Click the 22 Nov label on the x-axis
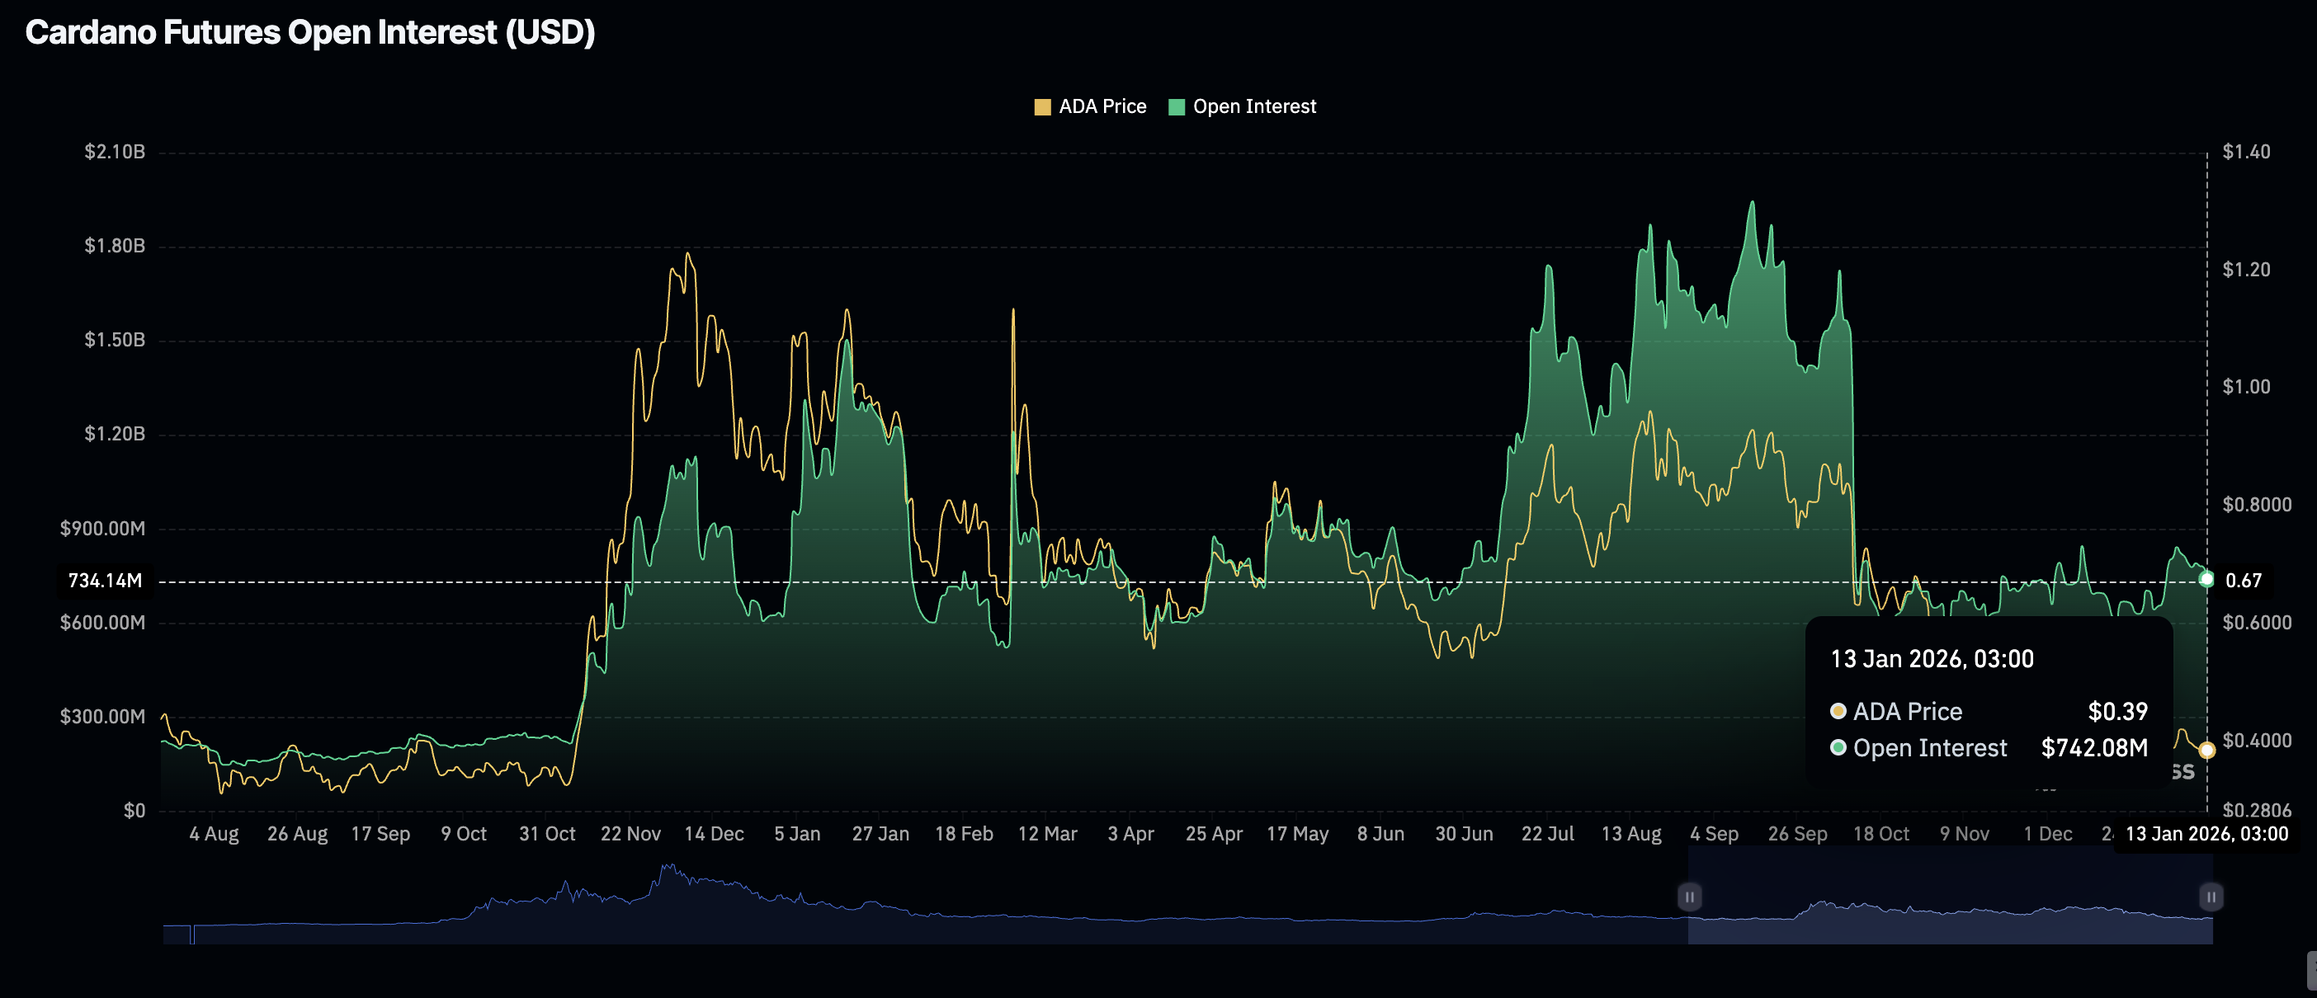 [631, 834]
